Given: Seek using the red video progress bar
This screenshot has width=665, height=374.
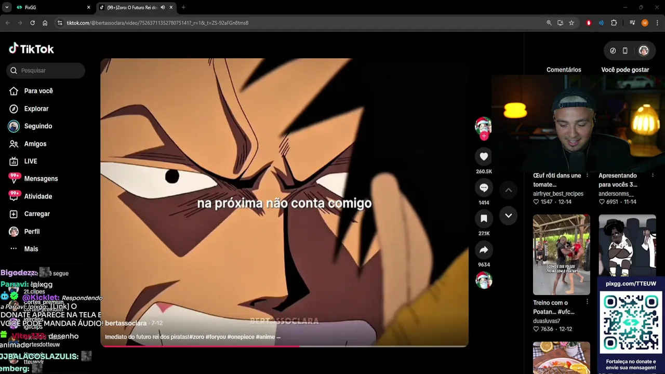Looking at the screenshot, I should [284, 345].
